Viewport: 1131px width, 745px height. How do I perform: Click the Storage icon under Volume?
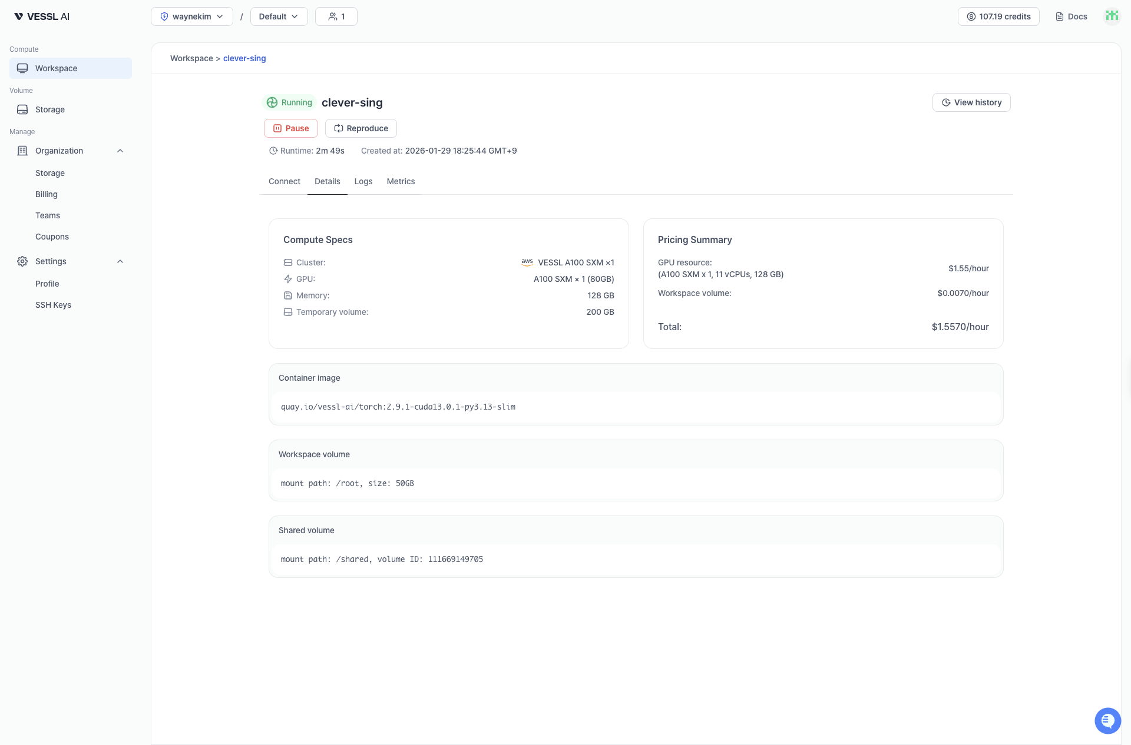[x=22, y=109]
